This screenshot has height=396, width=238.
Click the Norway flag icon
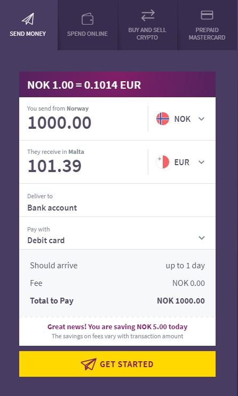coord(163,119)
